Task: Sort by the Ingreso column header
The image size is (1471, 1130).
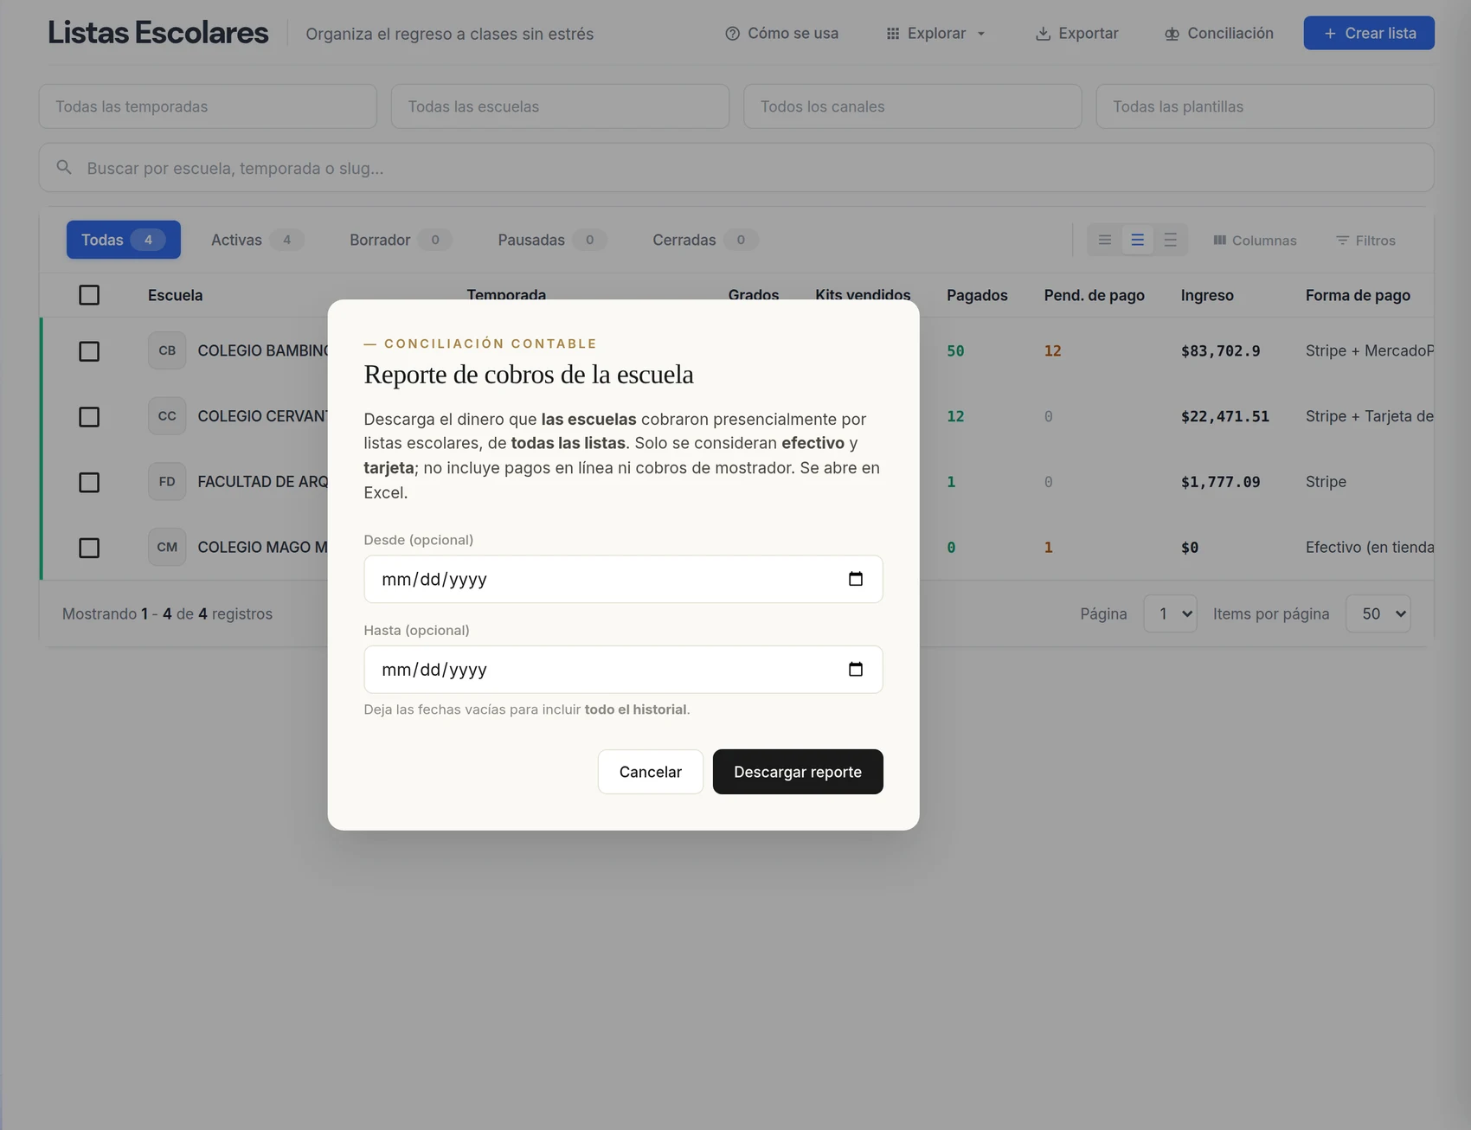Action: pos(1207,295)
